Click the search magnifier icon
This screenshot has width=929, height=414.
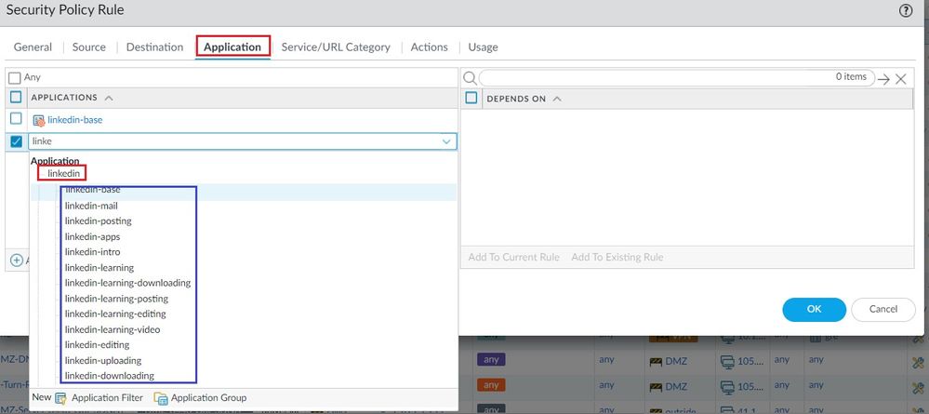point(470,78)
